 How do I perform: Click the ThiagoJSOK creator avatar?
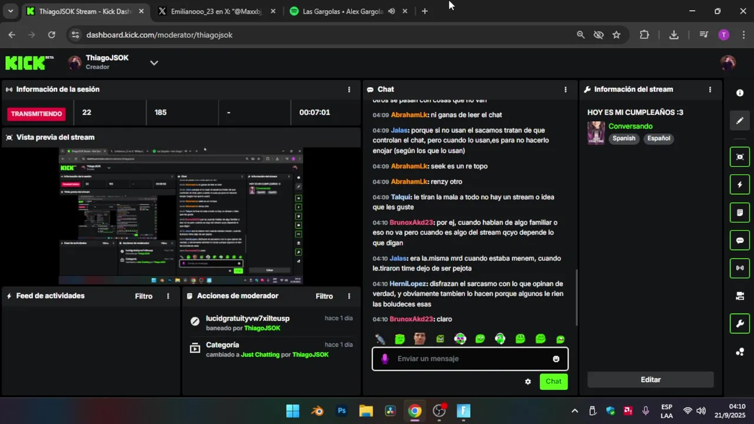75,63
